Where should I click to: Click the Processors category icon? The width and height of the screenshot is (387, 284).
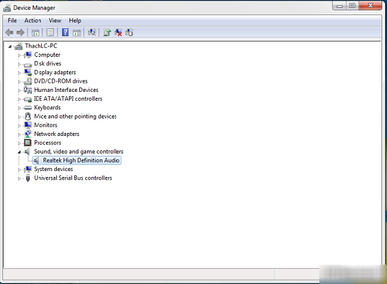click(28, 143)
